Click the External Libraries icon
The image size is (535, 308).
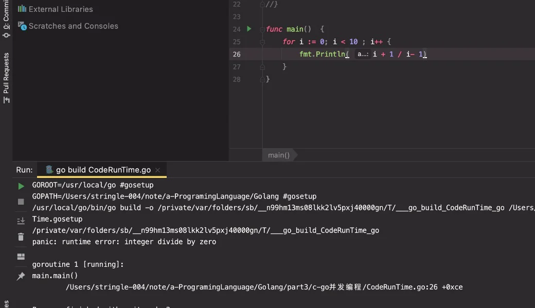point(22,9)
